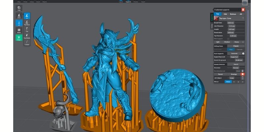The image size is (264, 132).
Task: Click the Islands Detector Search button
Action: (236, 64)
